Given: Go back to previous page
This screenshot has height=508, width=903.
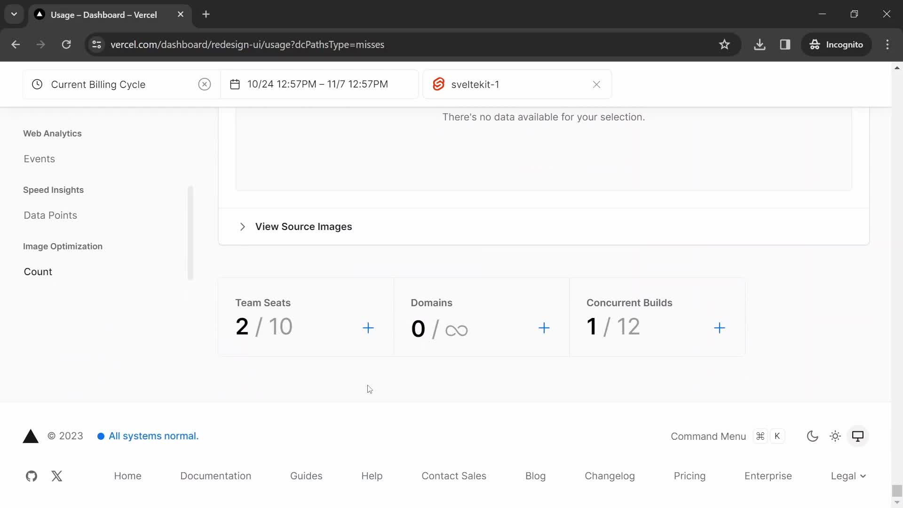Looking at the screenshot, I should (16, 45).
